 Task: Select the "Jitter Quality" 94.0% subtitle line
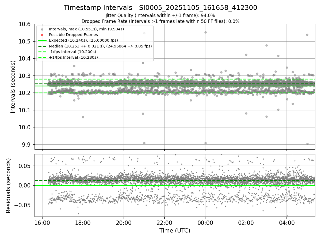click(x=160, y=15)
